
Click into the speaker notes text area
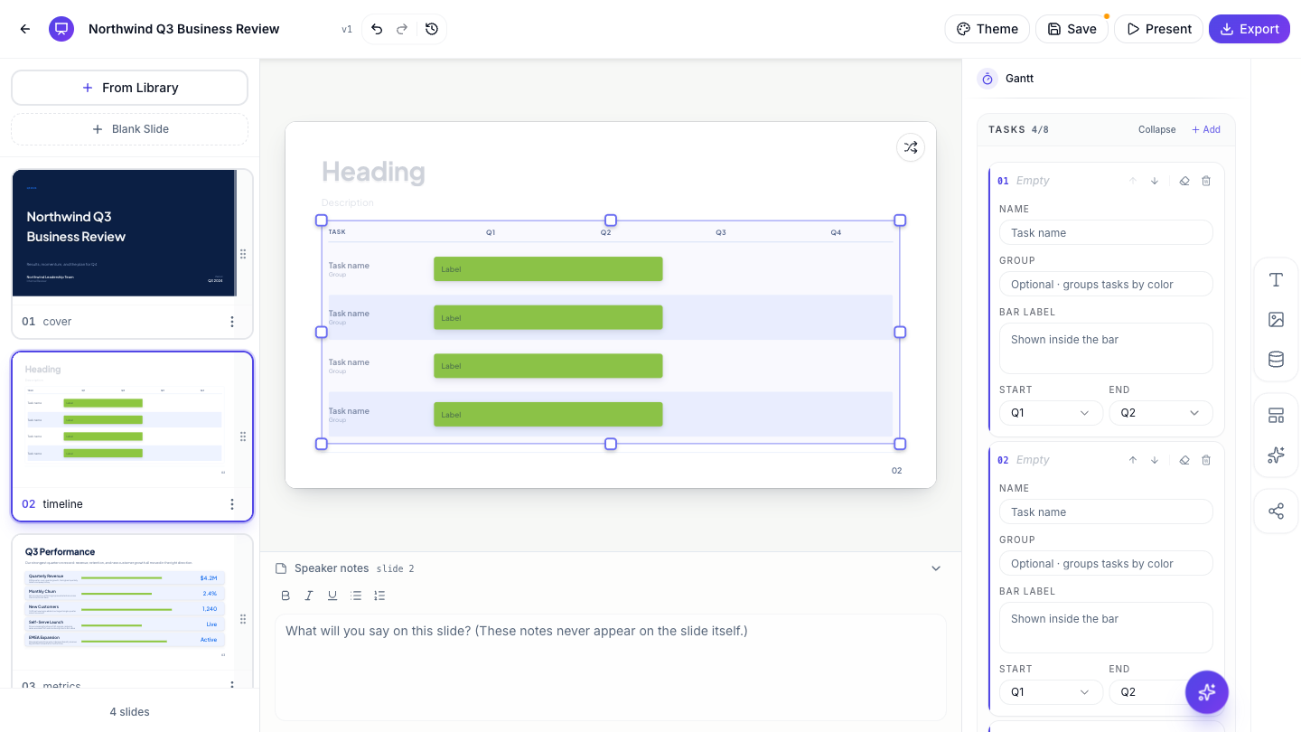point(611,667)
